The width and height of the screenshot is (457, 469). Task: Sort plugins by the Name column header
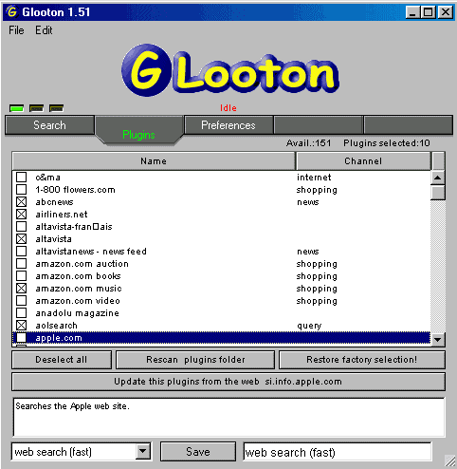154,161
